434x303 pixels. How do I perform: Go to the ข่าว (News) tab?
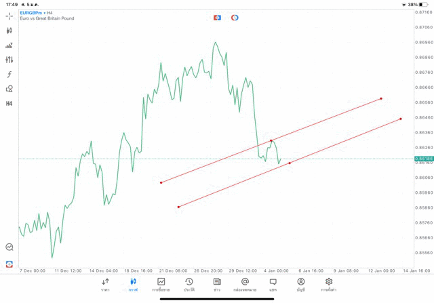click(217, 285)
